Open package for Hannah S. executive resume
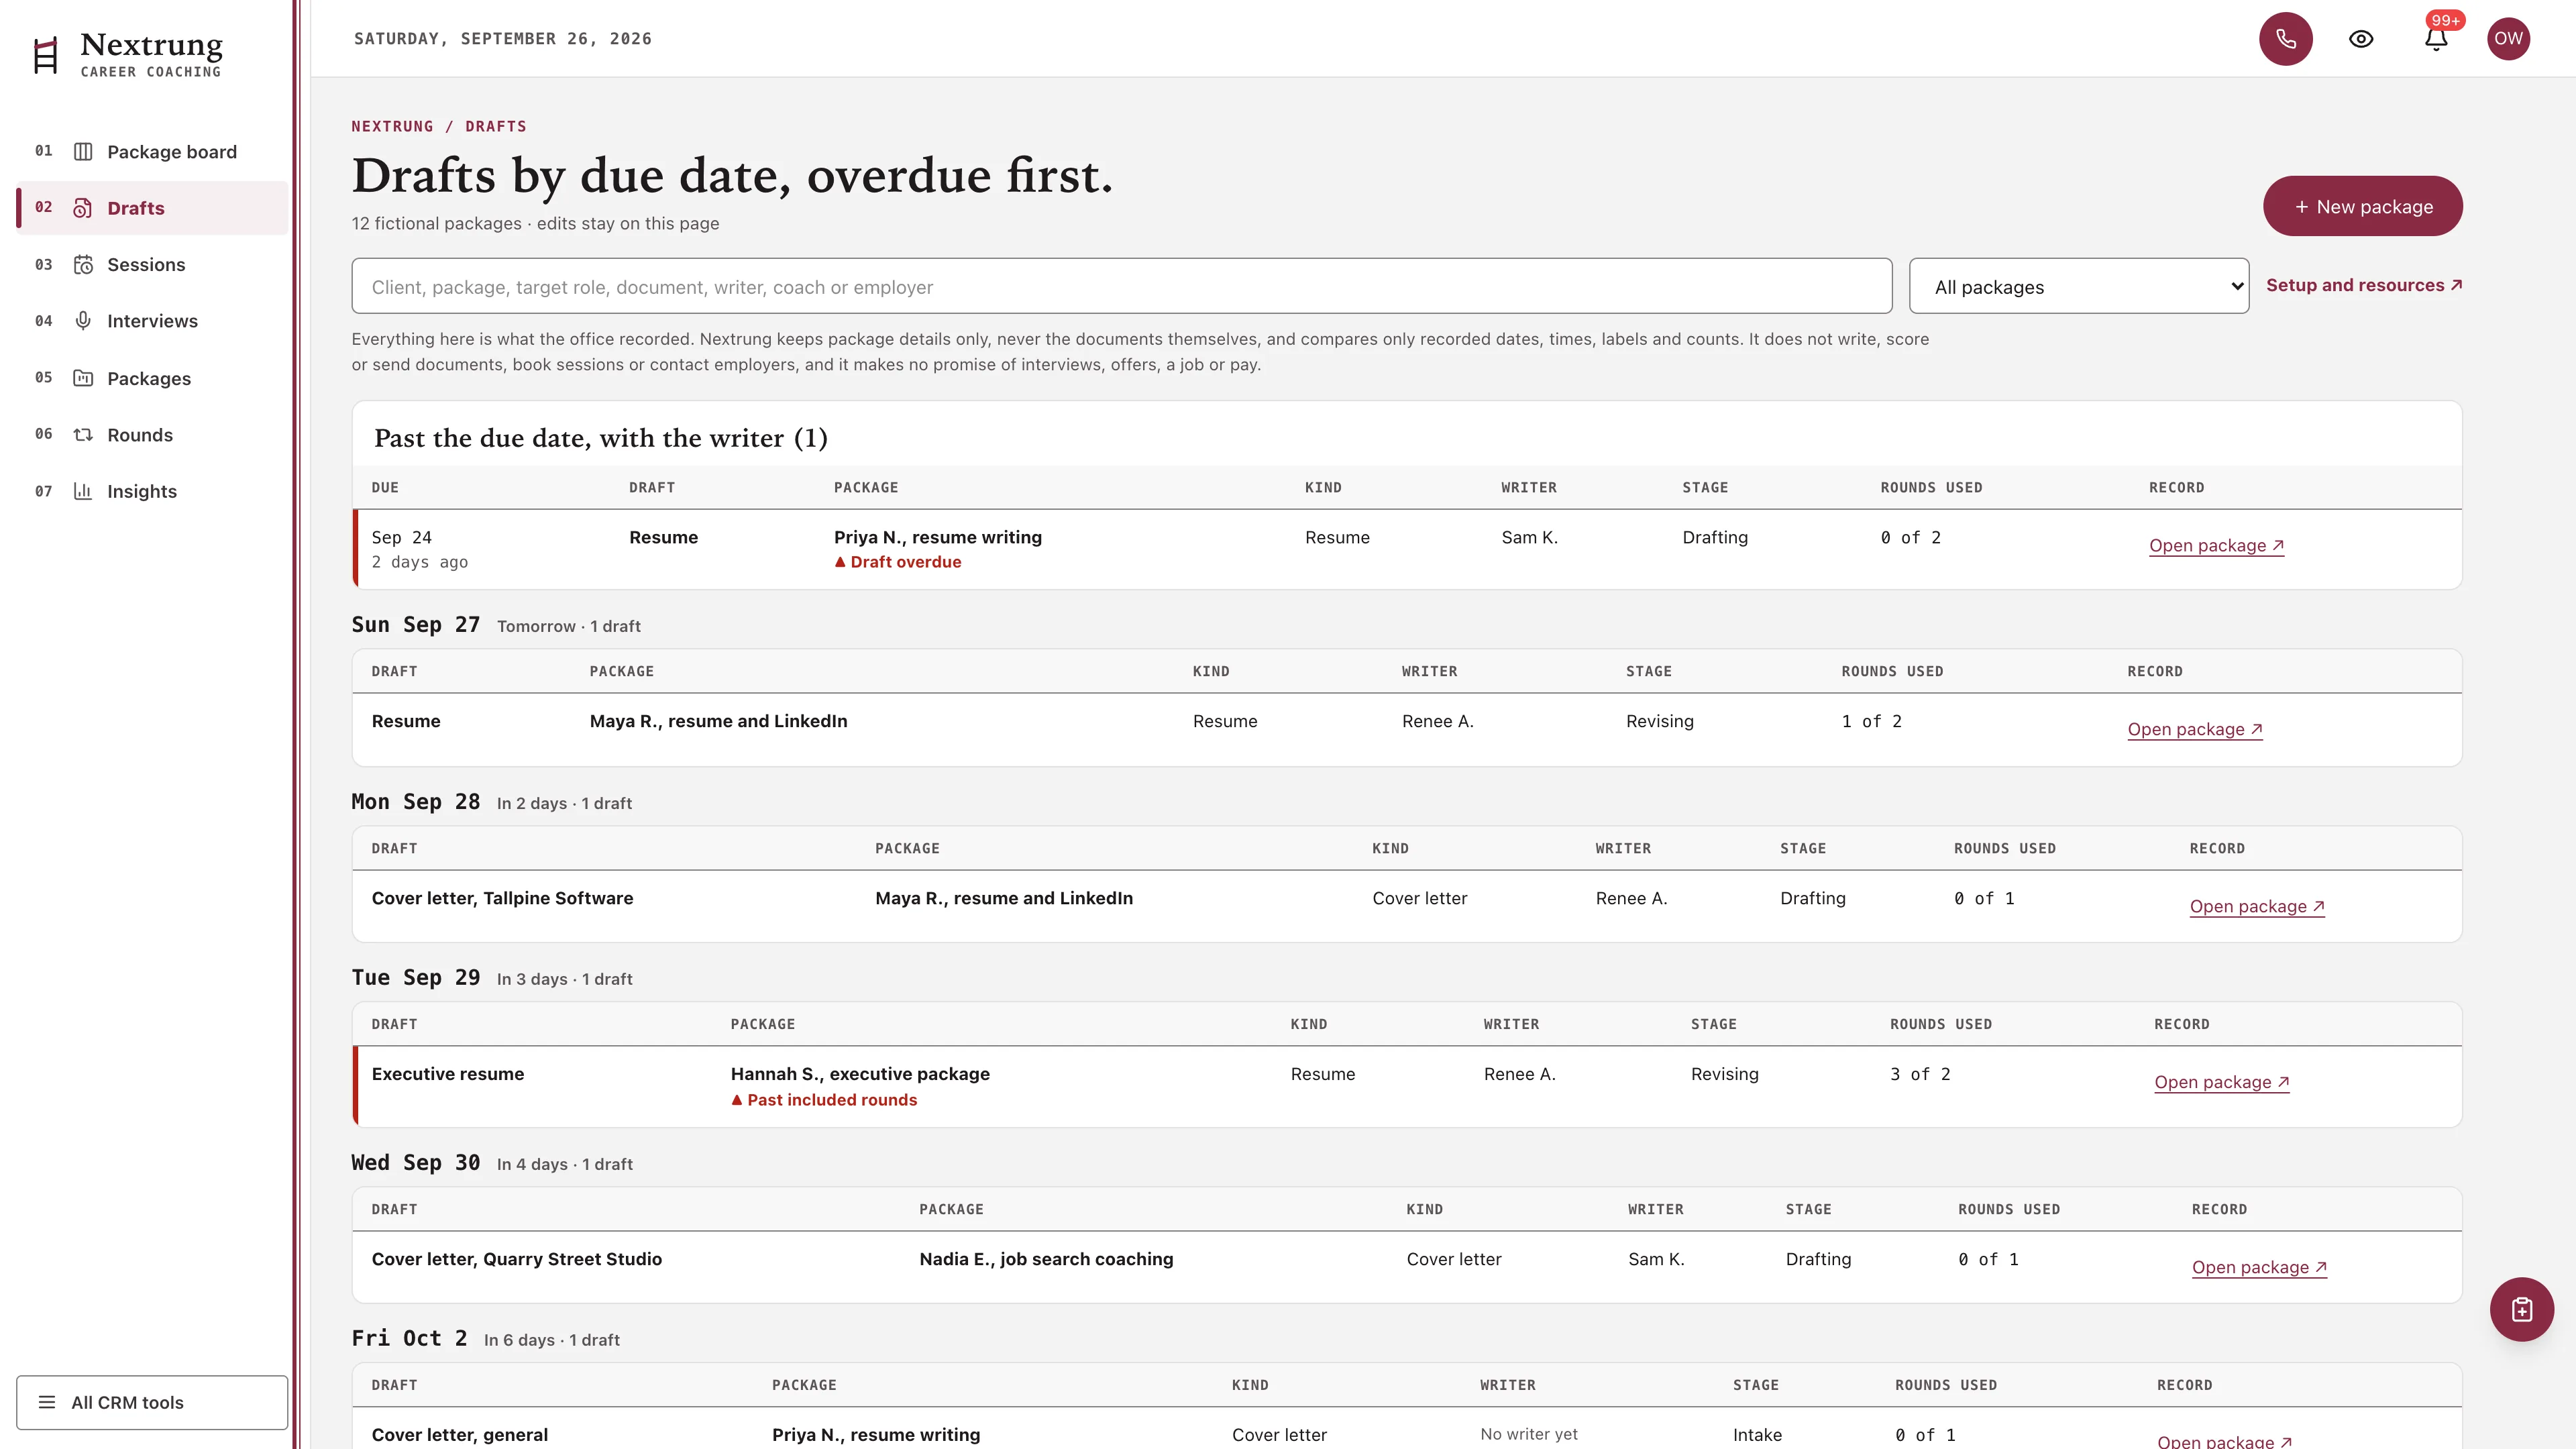The image size is (2576, 1449). pyautogui.click(x=2221, y=1082)
